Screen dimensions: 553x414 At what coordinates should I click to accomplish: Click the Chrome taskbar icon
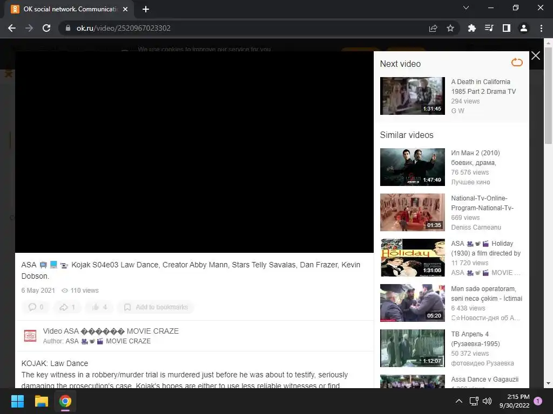click(x=65, y=401)
